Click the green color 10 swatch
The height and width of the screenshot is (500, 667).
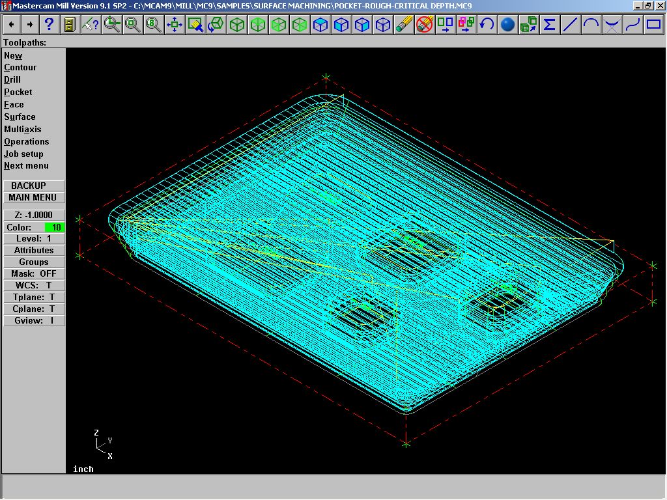[x=55, y=227]
